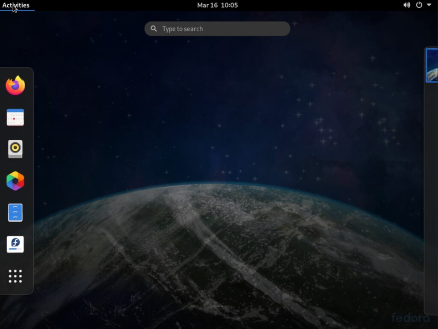The width and height of the screenshot is (438, 329).
Task: Click the Activities button
Action: click(16, 5)
